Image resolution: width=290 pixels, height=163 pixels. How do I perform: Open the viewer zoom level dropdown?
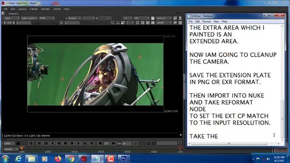127,18
